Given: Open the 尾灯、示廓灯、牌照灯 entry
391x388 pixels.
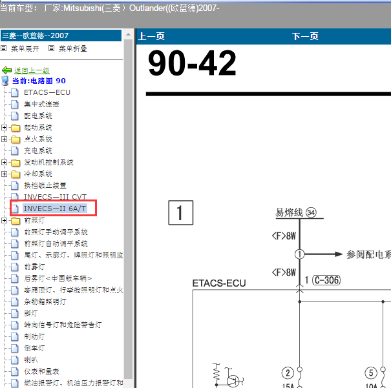Looking at the screenshot, I should point(73,255).
